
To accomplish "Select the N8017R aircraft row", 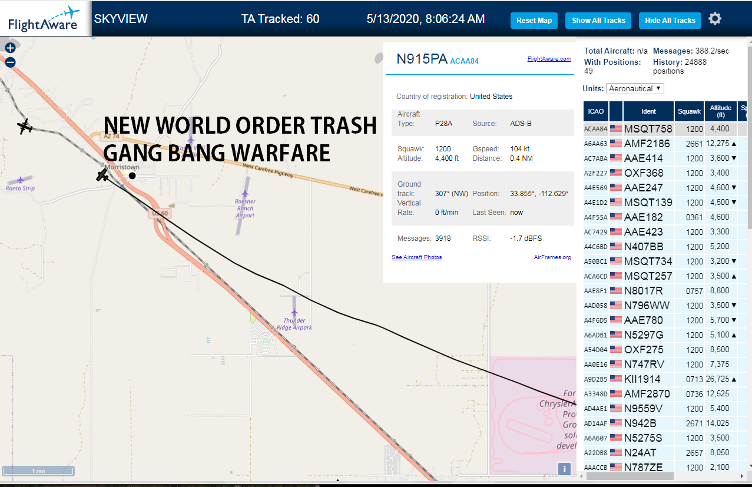I will point(665,291).
